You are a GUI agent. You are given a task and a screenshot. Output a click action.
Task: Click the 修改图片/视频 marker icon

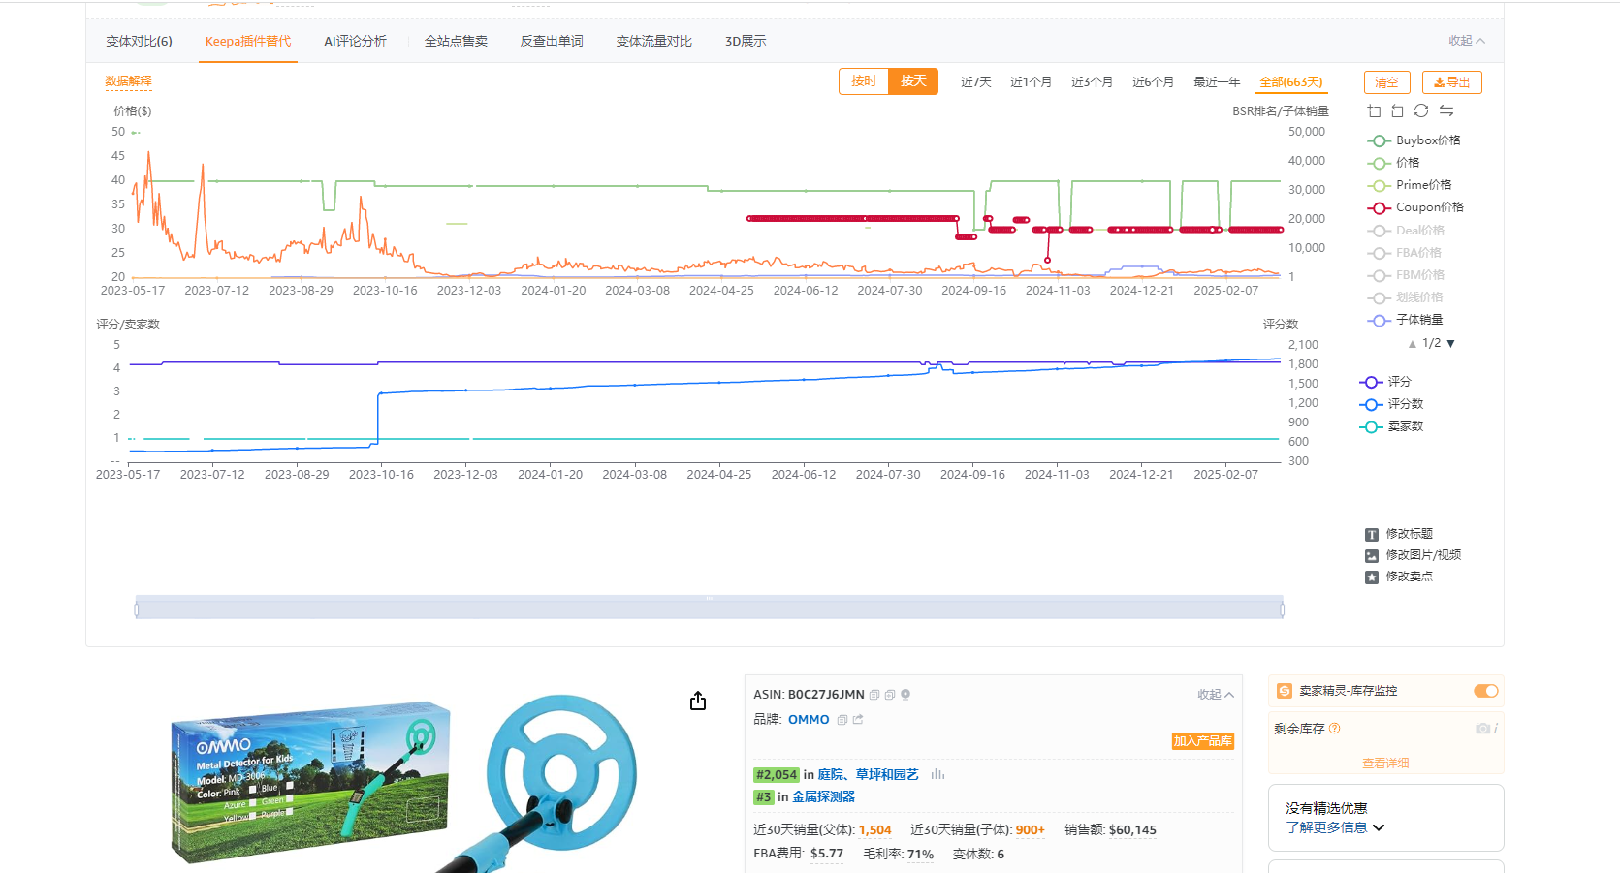point(1372,556)
